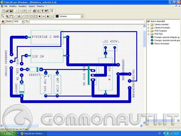The height and width of the screenshot is (136, 181).
Task: Open a file with the folder icon
Action: [7, 11]
